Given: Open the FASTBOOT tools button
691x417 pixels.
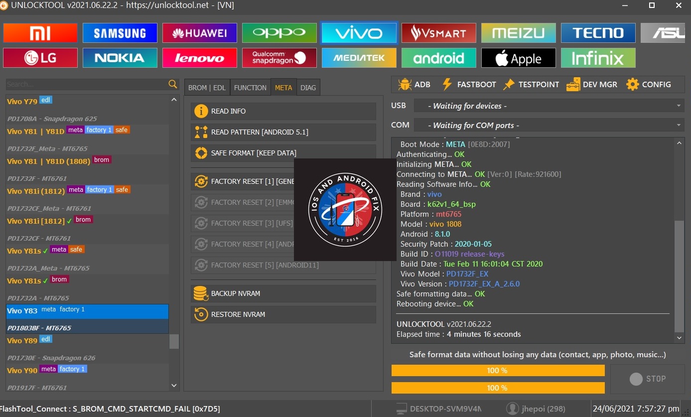Looking at the screenshot, I should [x=469, y=85].
